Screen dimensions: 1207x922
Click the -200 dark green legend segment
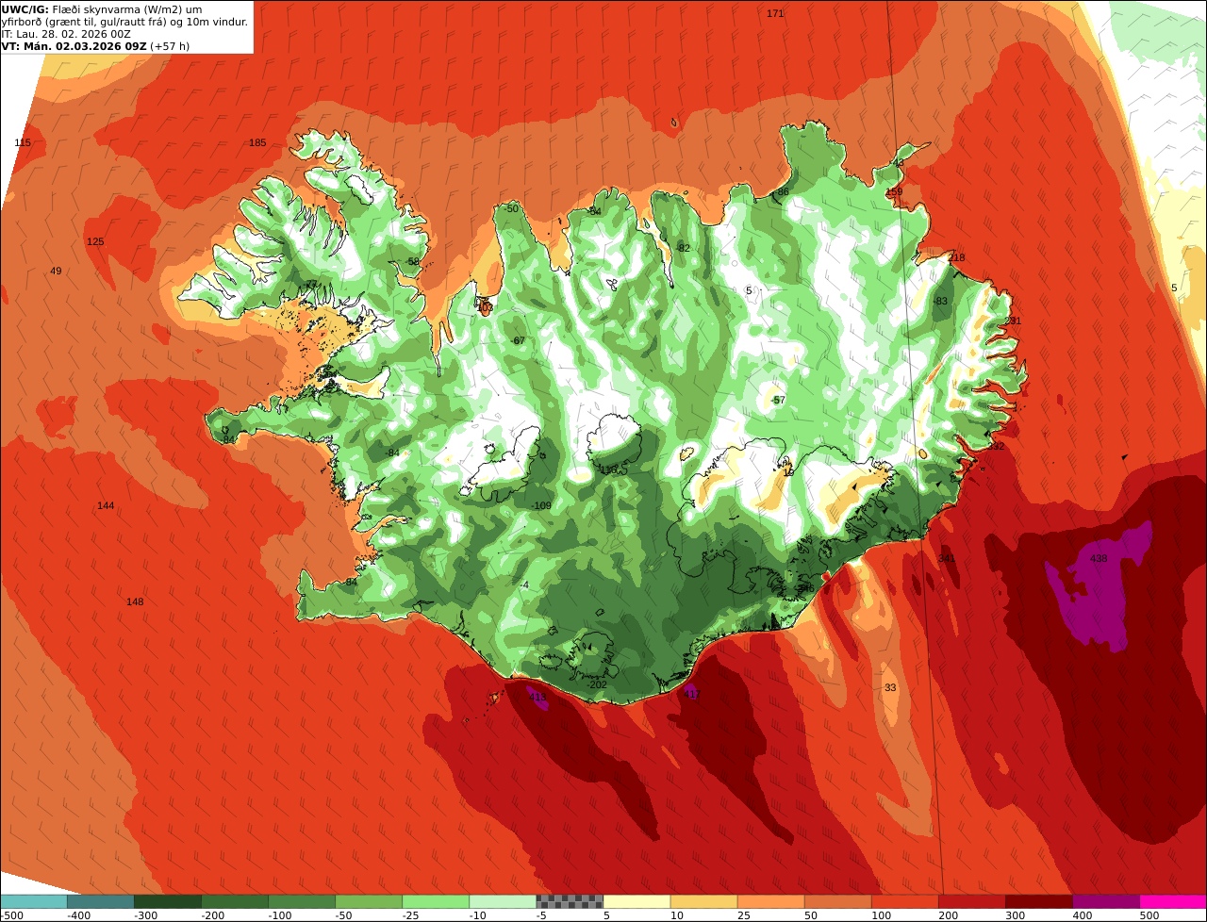(235, 901)
